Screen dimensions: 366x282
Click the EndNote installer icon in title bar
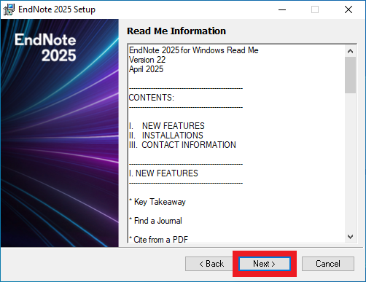click(9, 9)
